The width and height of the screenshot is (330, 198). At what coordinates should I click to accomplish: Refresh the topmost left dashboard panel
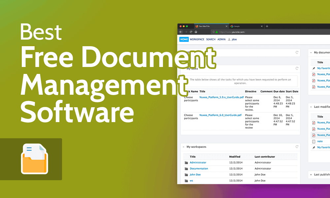pyautogui.click(x=297, y=52)
